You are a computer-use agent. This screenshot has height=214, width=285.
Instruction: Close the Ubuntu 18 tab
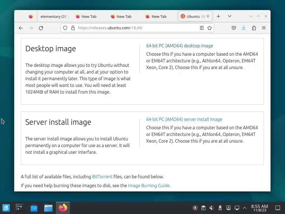click(208, 16)
